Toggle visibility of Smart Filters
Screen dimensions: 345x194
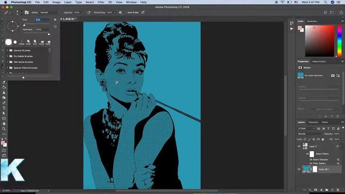[x=307, y=154]
